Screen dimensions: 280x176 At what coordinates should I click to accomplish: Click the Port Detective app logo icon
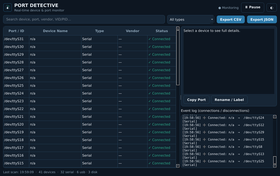coord(8,8)
